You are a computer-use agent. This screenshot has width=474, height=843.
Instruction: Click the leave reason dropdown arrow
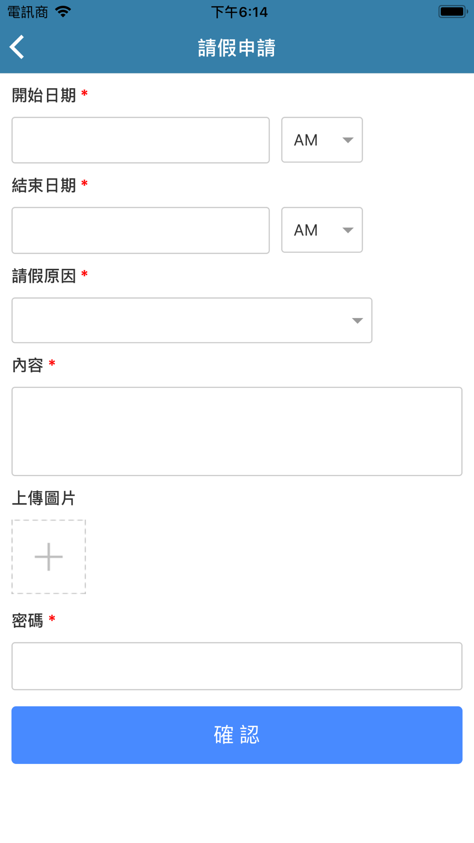coord(357,321)
